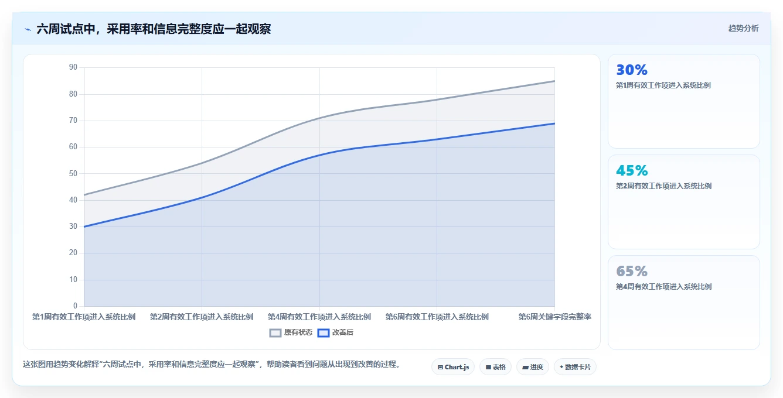Screen dimensions: 783x398
Task: Click the lightning icon beside the title
Action: (x=28, y=29)
